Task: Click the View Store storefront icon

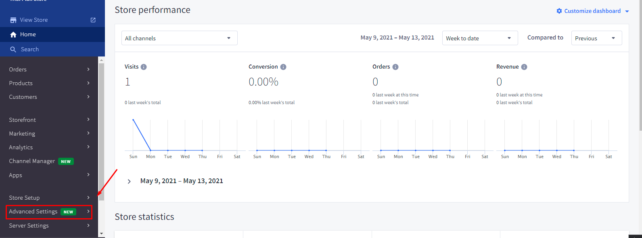Action: click(13, 20)
